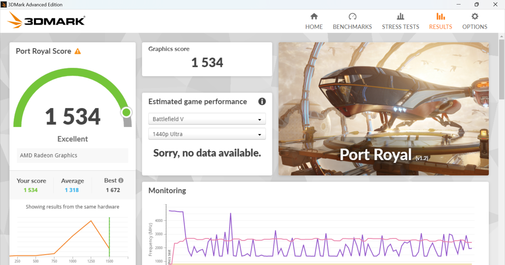
Task: Click the info icon beside Estimated game performance
Action: coord(262,101)
